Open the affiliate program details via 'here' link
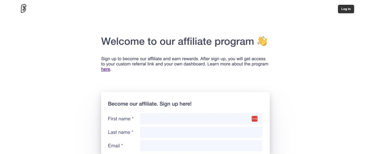 105,69
